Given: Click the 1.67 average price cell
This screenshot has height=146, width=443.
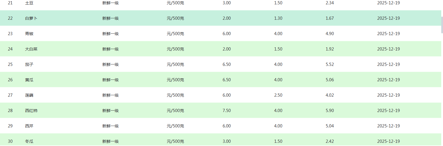Looking at the screenshot, I should (330, 18).
